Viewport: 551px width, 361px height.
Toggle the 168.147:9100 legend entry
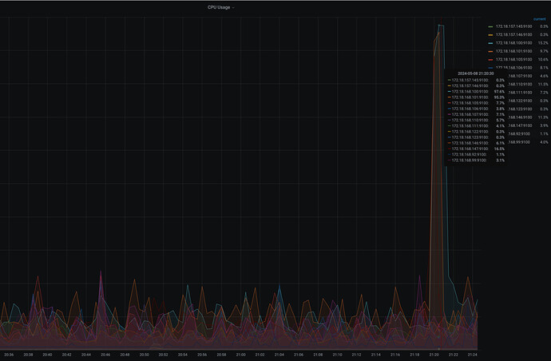coord(520,125)
